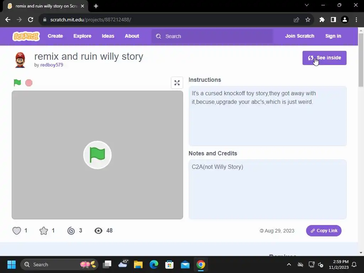364x273 pixels.
Task: Select the remix and ruin willy story tab
Action: pyautogui.click(x=45, y=6)
